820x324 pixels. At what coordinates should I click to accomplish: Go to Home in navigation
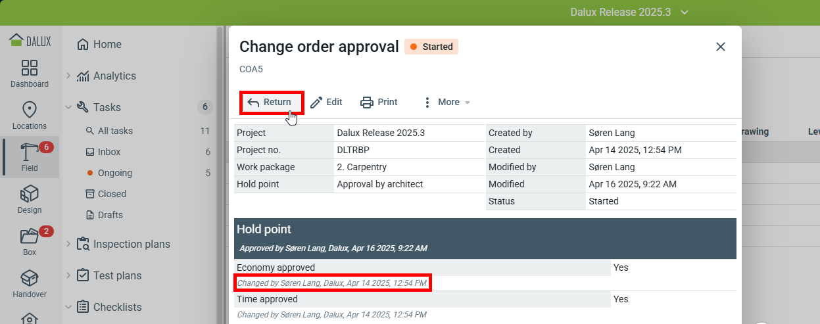pyautogui.click(x=107, y=44)
